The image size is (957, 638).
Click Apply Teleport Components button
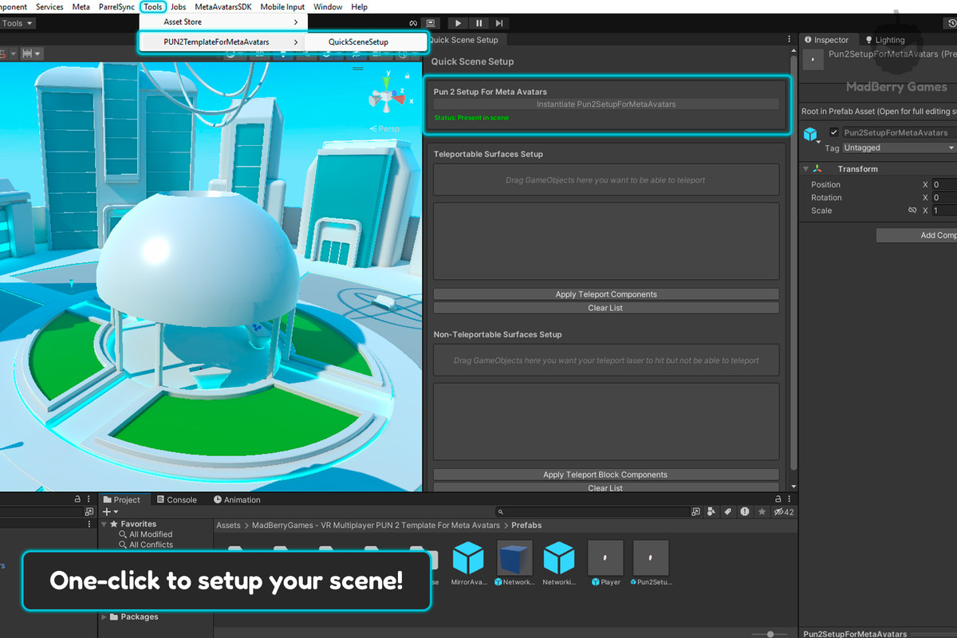[606, 294]
